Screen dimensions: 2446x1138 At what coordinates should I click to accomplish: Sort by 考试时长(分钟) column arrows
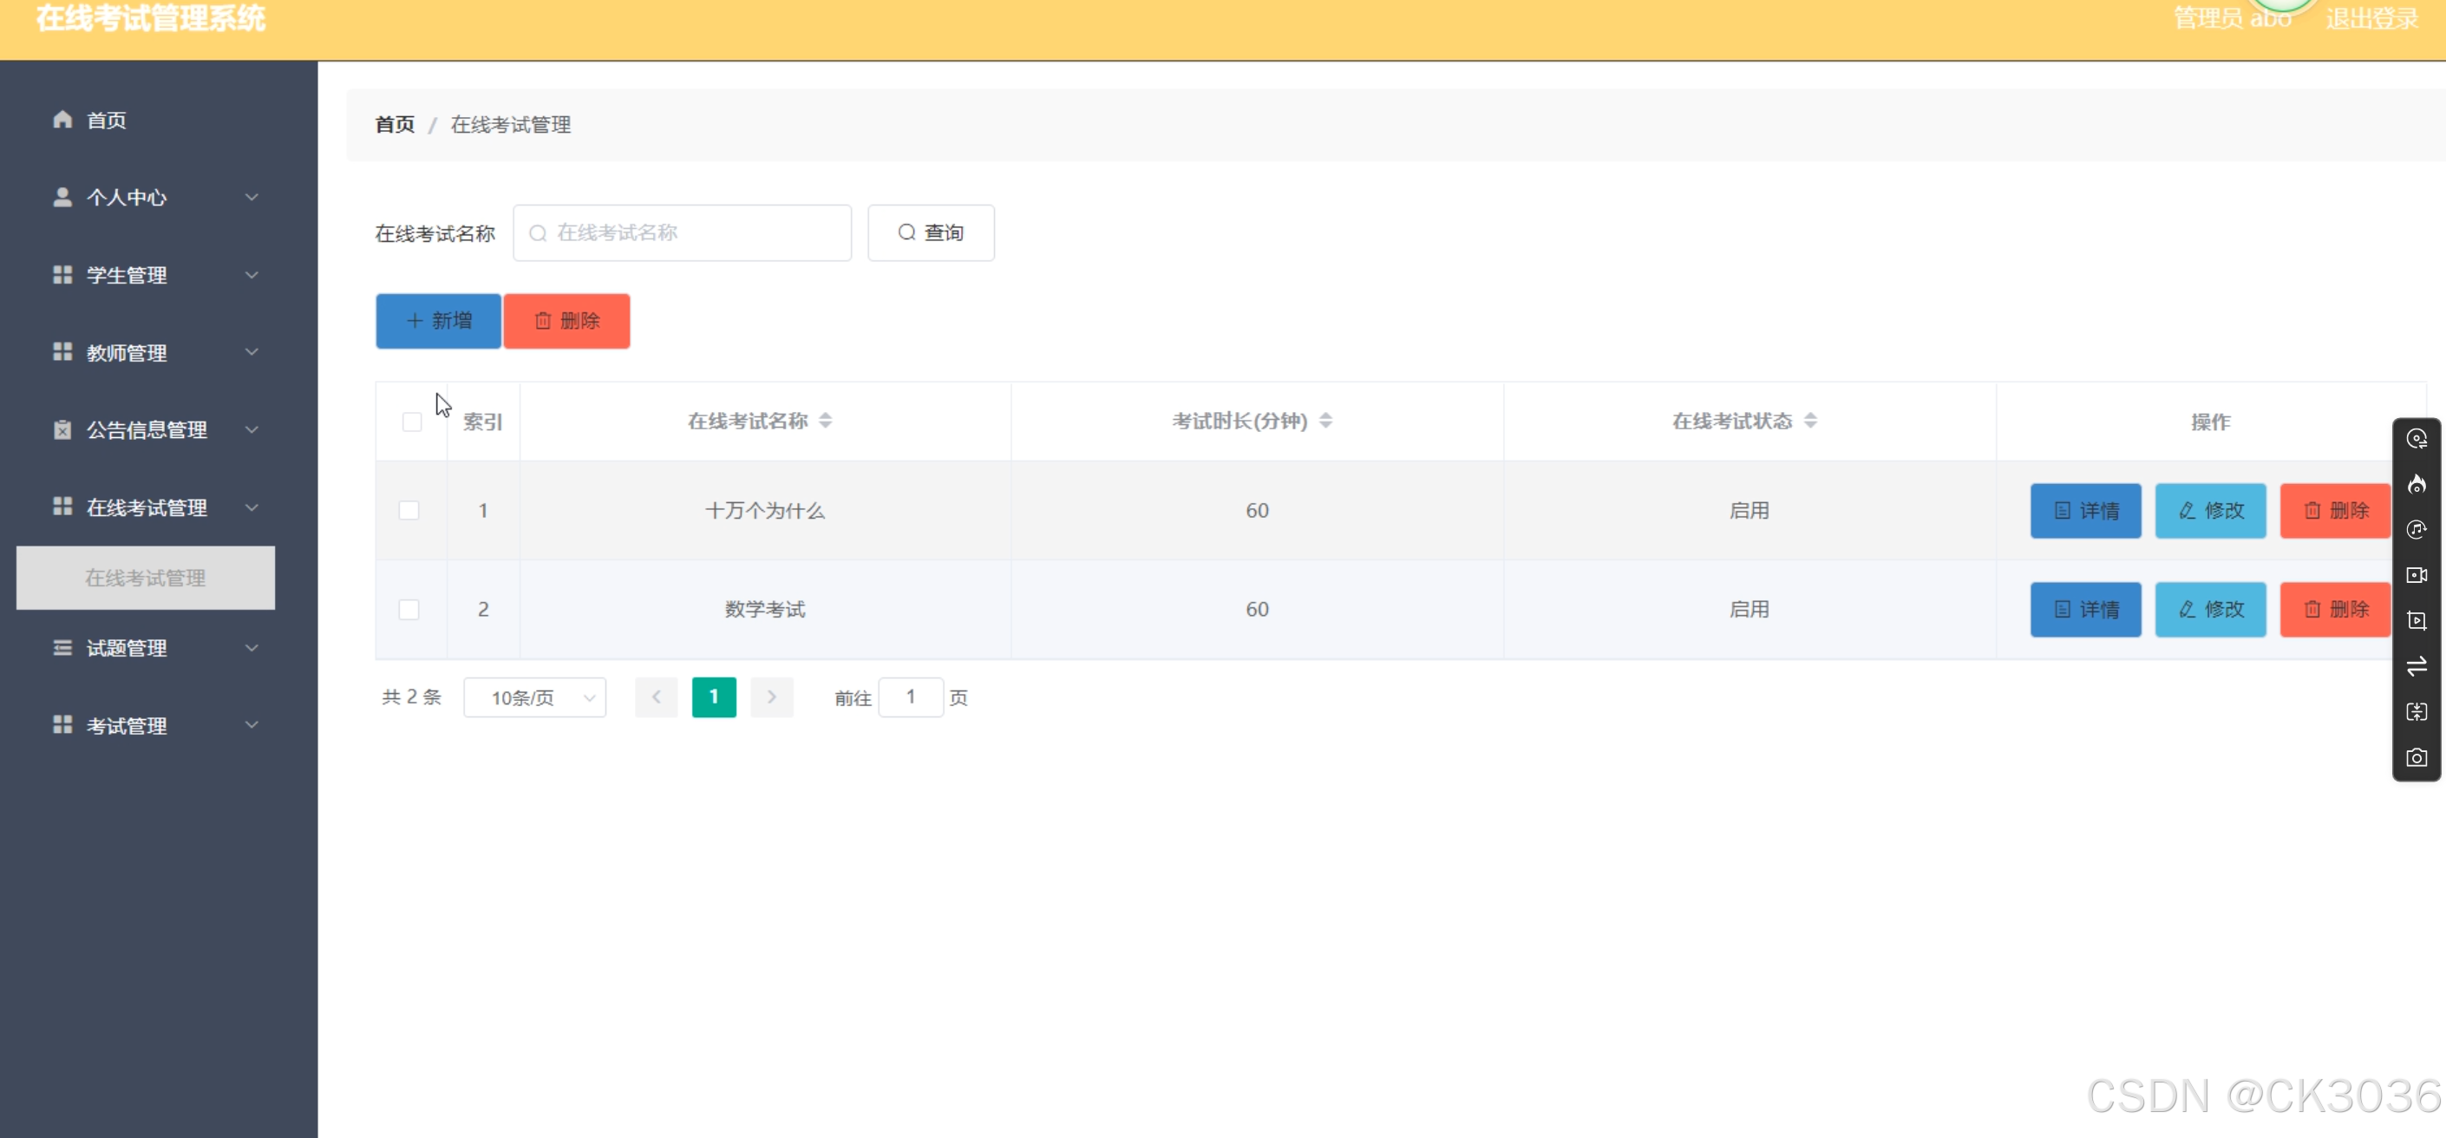(x=1325, y=421)
